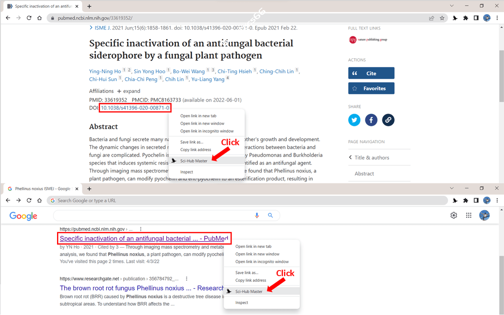Reload page in bottom Google window
The width and height of the screenshot is (504, 315).
tap(29, 200)
